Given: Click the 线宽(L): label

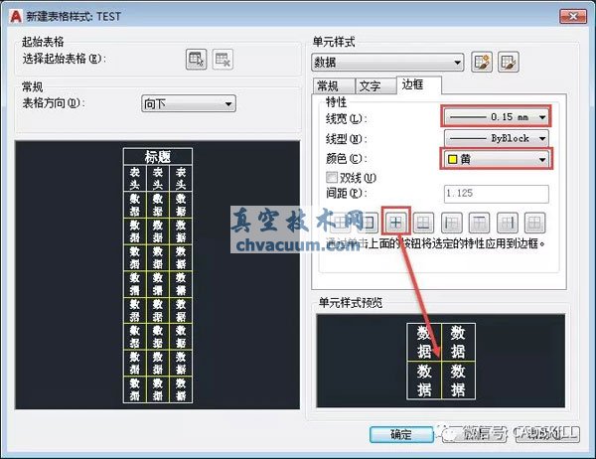Looking at the screenshot, I should [x=347, y=119].
